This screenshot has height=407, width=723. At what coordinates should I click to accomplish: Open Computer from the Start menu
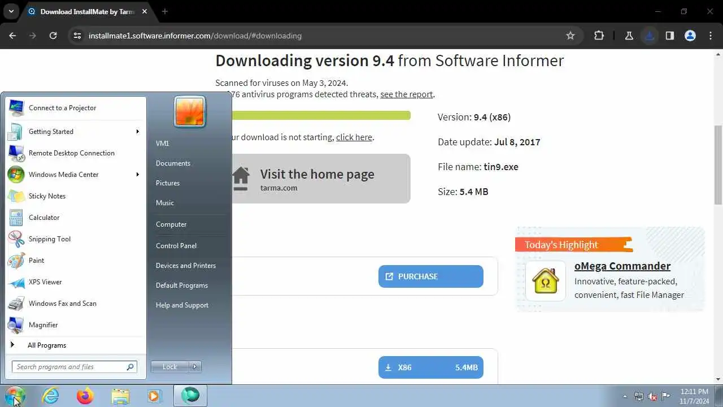click(x=171, y=224)
